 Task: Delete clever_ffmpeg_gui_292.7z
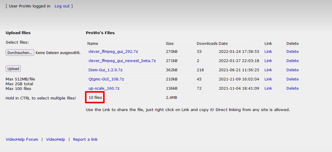[292, 51]
